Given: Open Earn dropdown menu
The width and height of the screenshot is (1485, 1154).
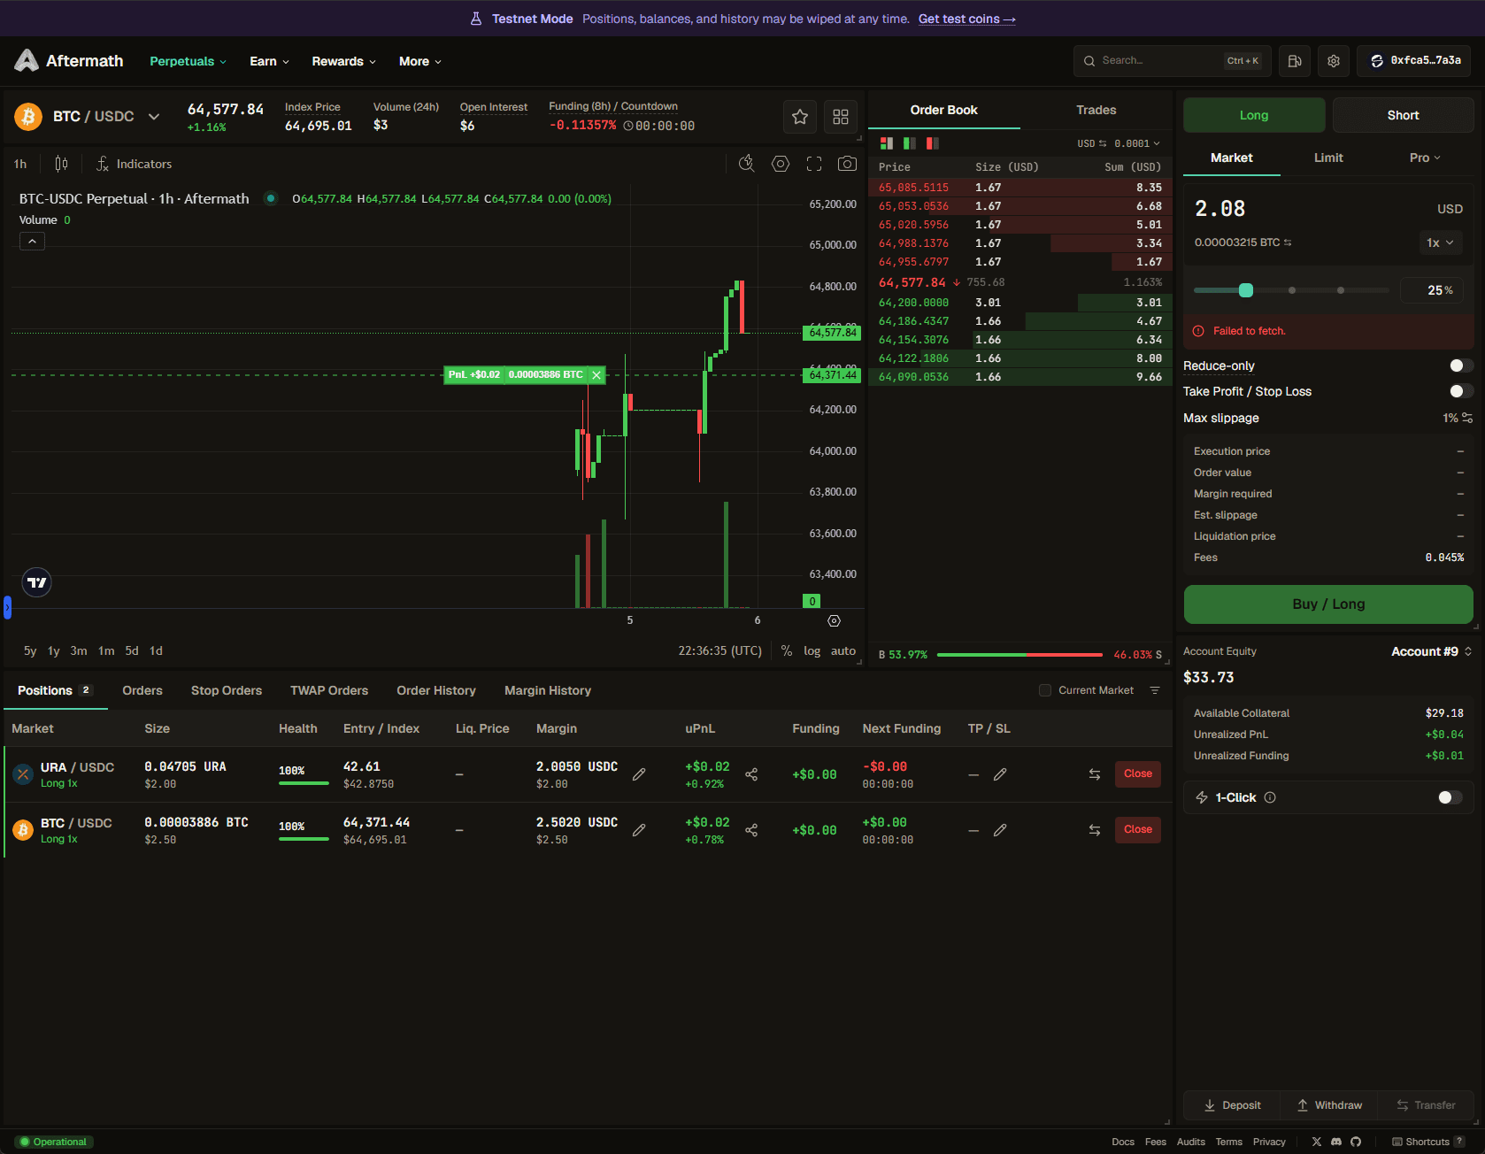Looking at the screenshot, I should click(x=269, y=61).
